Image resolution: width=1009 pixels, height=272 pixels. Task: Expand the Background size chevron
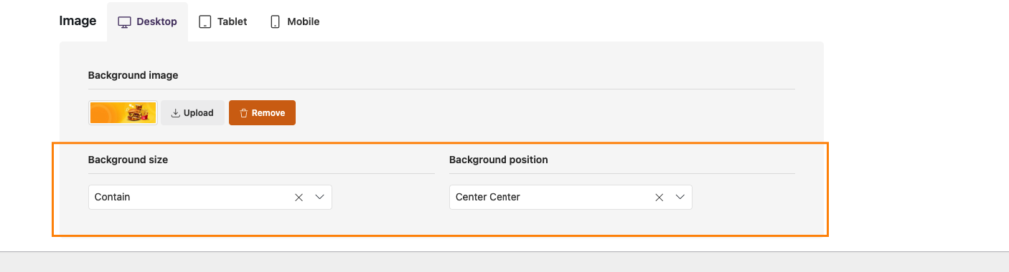click(x=320, y=197)
